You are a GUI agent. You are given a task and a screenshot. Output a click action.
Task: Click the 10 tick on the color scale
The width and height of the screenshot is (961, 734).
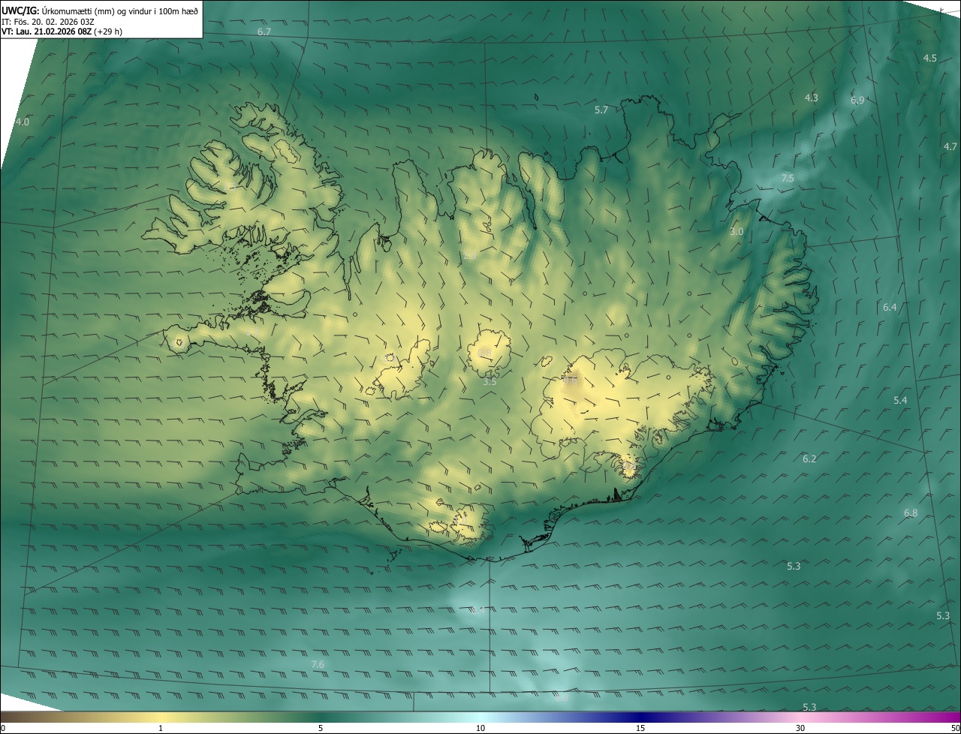pos(480,728)
